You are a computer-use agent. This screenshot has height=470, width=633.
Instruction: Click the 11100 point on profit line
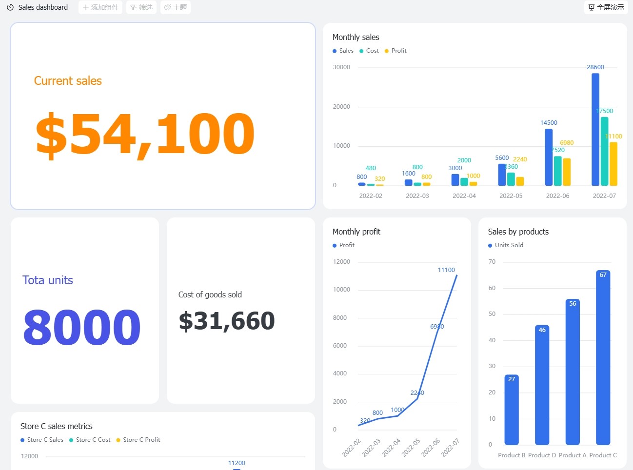457,275
